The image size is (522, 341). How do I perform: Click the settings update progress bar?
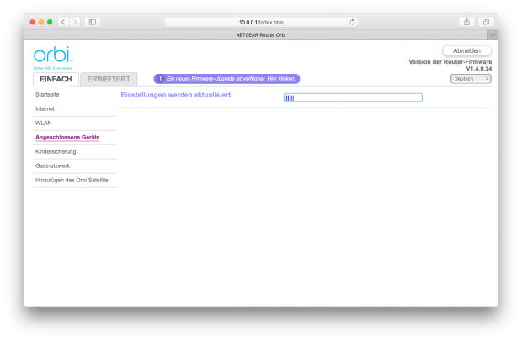352,97
